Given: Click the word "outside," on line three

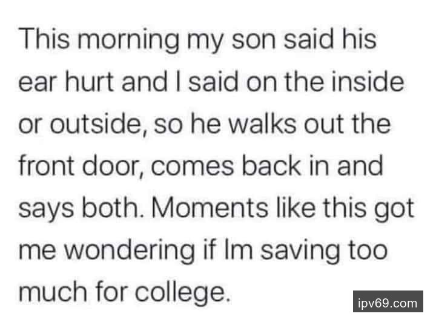Looking at the screenshot, I should [93, 124].
